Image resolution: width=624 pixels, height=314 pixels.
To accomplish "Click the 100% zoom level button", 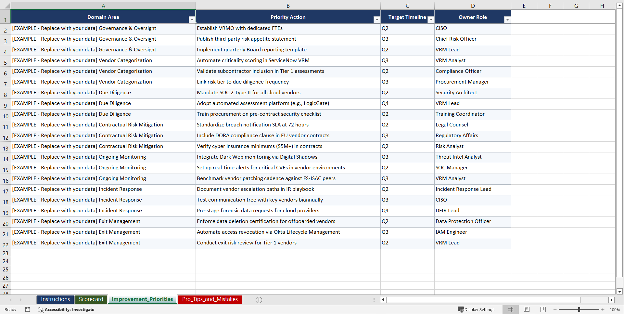I will click(615, 309).
